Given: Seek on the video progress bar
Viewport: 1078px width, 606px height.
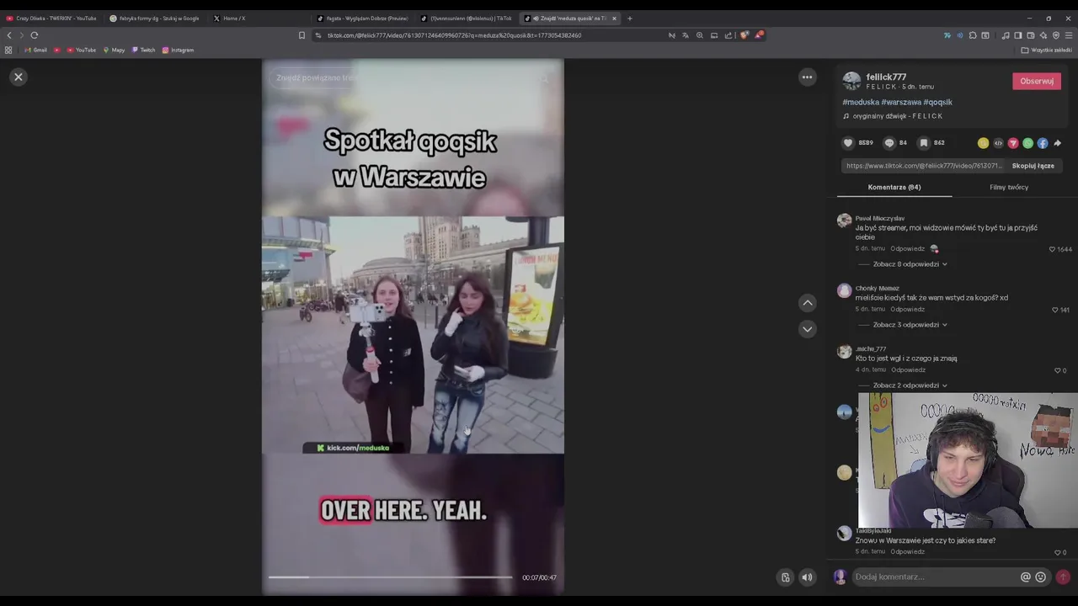Looking at the screenshot, I should pos(390,577).
